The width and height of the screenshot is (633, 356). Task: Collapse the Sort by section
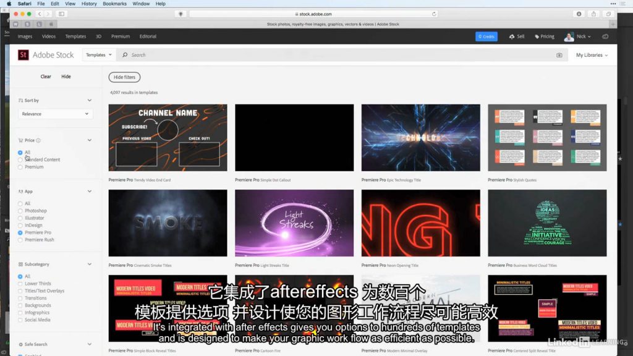tap(90, 100)
